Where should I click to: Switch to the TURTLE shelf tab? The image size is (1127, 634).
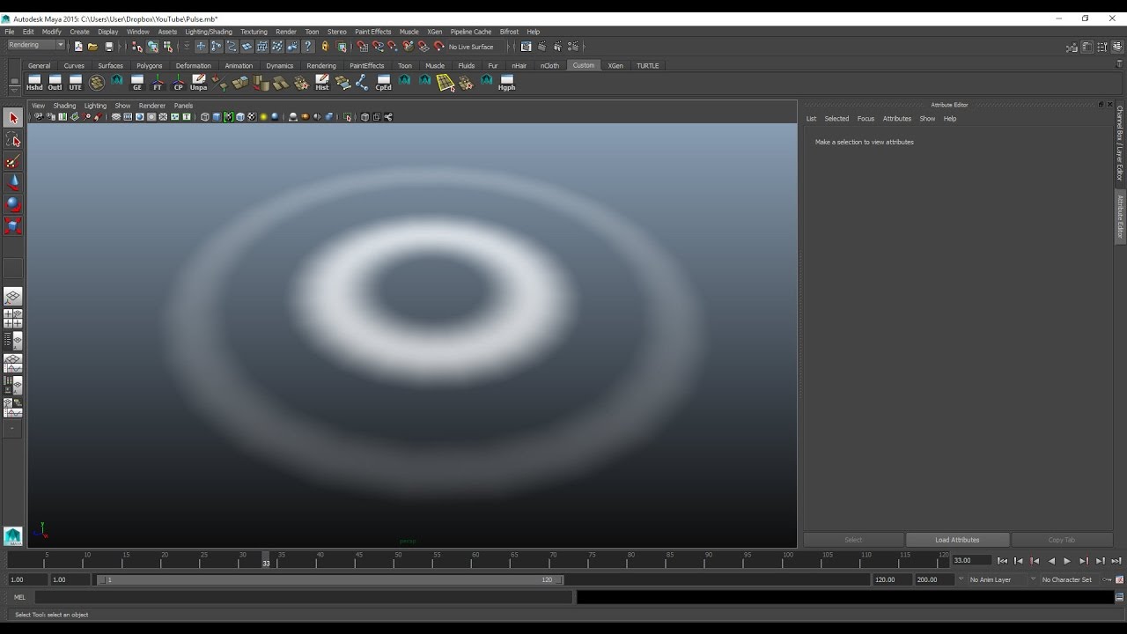click(648, 66)
